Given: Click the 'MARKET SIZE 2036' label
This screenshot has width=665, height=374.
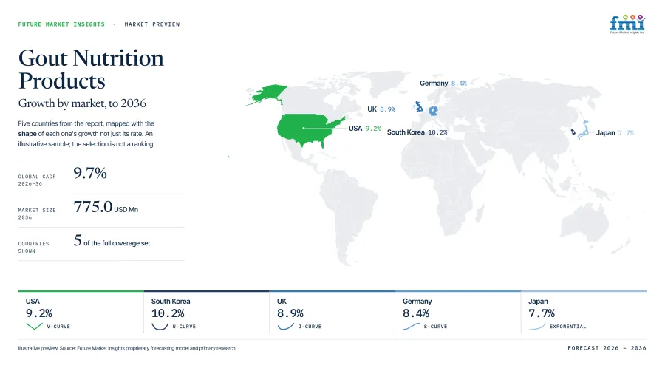Looking at the screenshot, I should coord(37,214).
